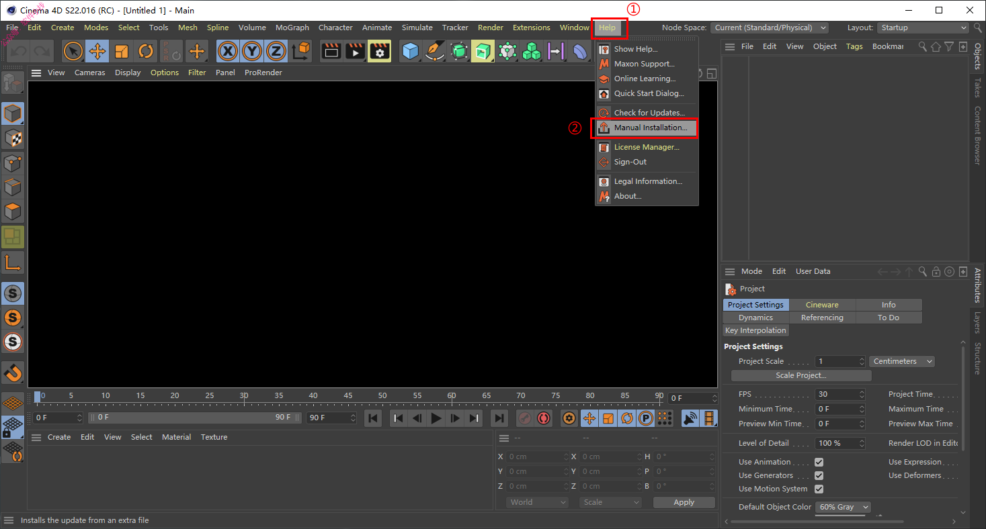Open the Node Space dropdown

pyautogui.click(x=770, y=28)
